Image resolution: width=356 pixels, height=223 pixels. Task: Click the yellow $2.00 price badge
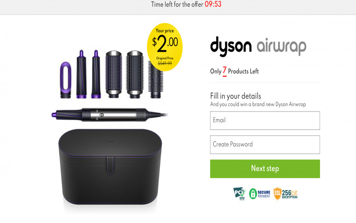tap(165, 47)
